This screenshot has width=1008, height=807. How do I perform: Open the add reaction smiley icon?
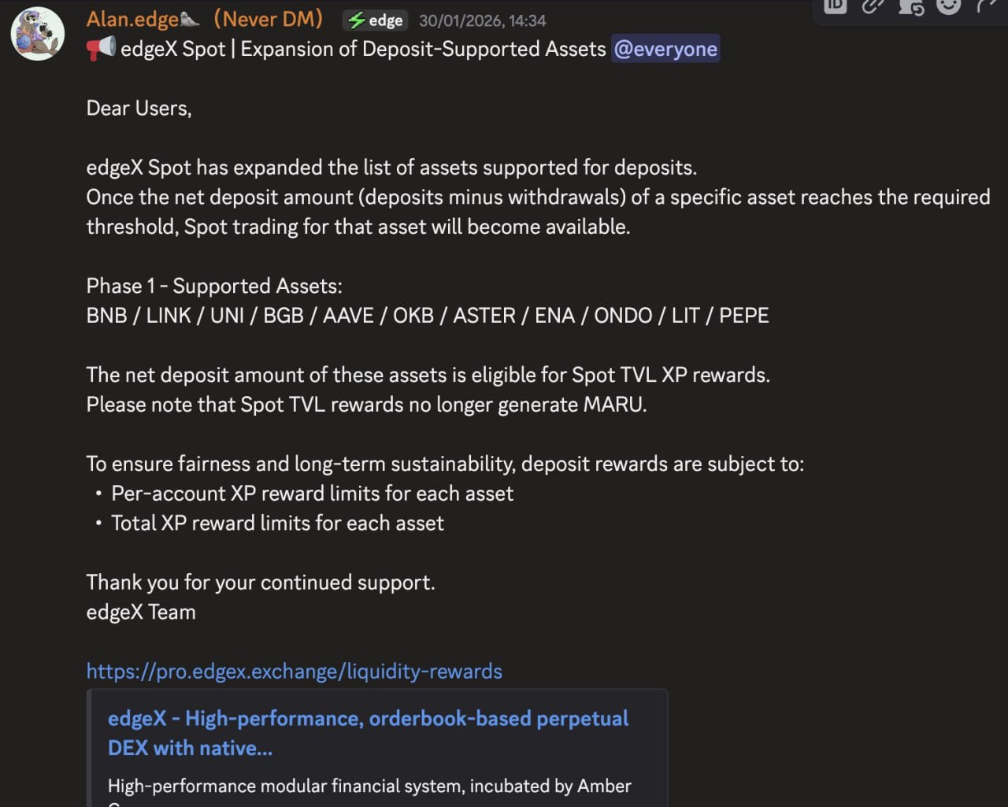tap(948, 6)
